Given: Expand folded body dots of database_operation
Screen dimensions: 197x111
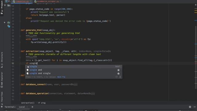Looking at the screenshot, I should point(93,93).
